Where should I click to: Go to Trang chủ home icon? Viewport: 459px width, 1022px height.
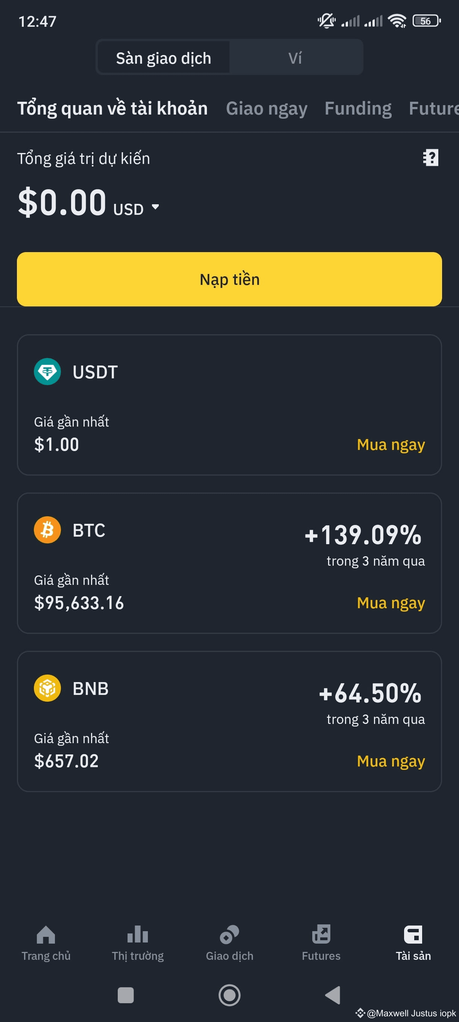46,934
